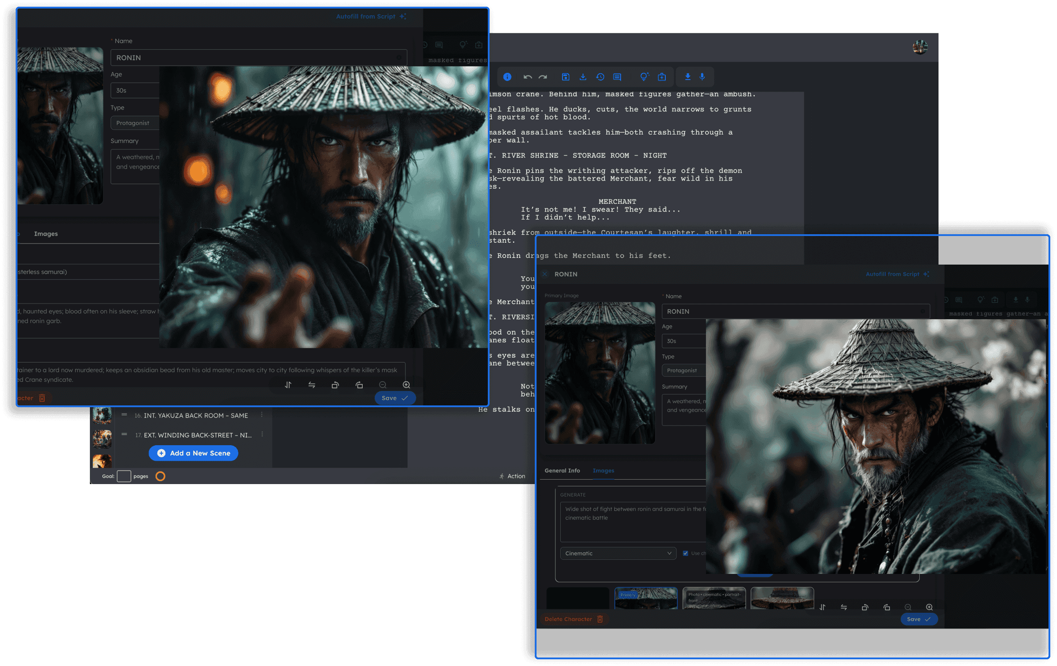Click the Add a New Scene button
This screenshot has width=1057, height=666.
pos(193,453)
